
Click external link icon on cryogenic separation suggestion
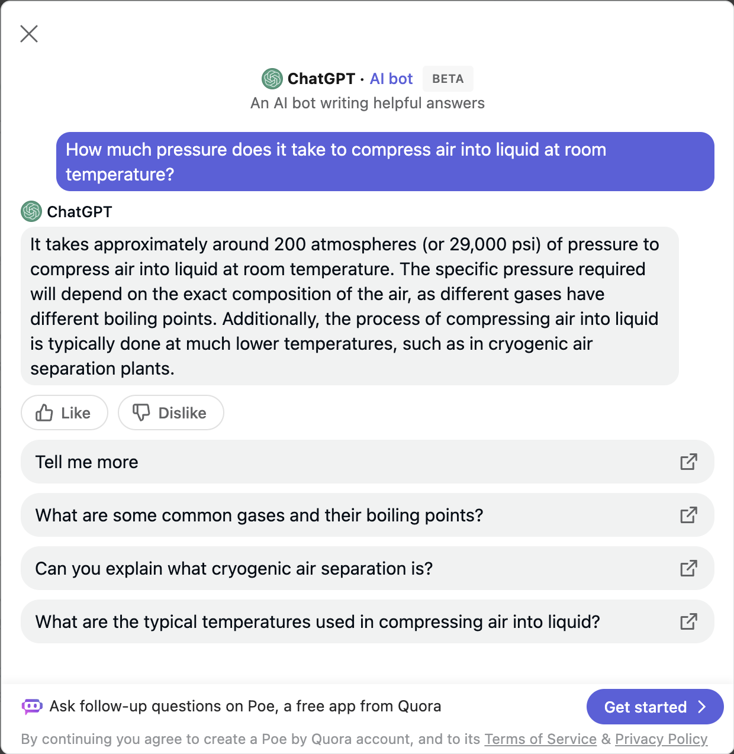point(688,568)
